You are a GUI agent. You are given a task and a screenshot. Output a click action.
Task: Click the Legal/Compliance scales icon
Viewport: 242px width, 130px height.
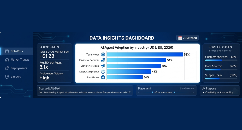103,71
